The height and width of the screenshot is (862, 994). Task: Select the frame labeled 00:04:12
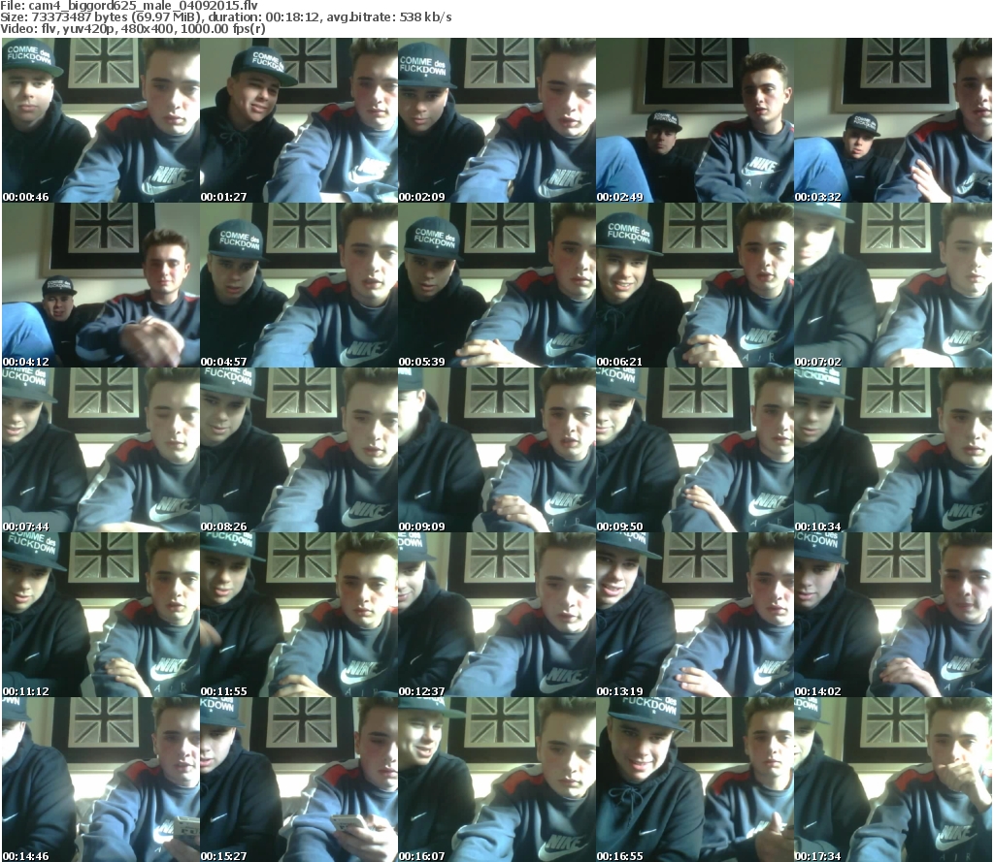click(x=101, y=285)
